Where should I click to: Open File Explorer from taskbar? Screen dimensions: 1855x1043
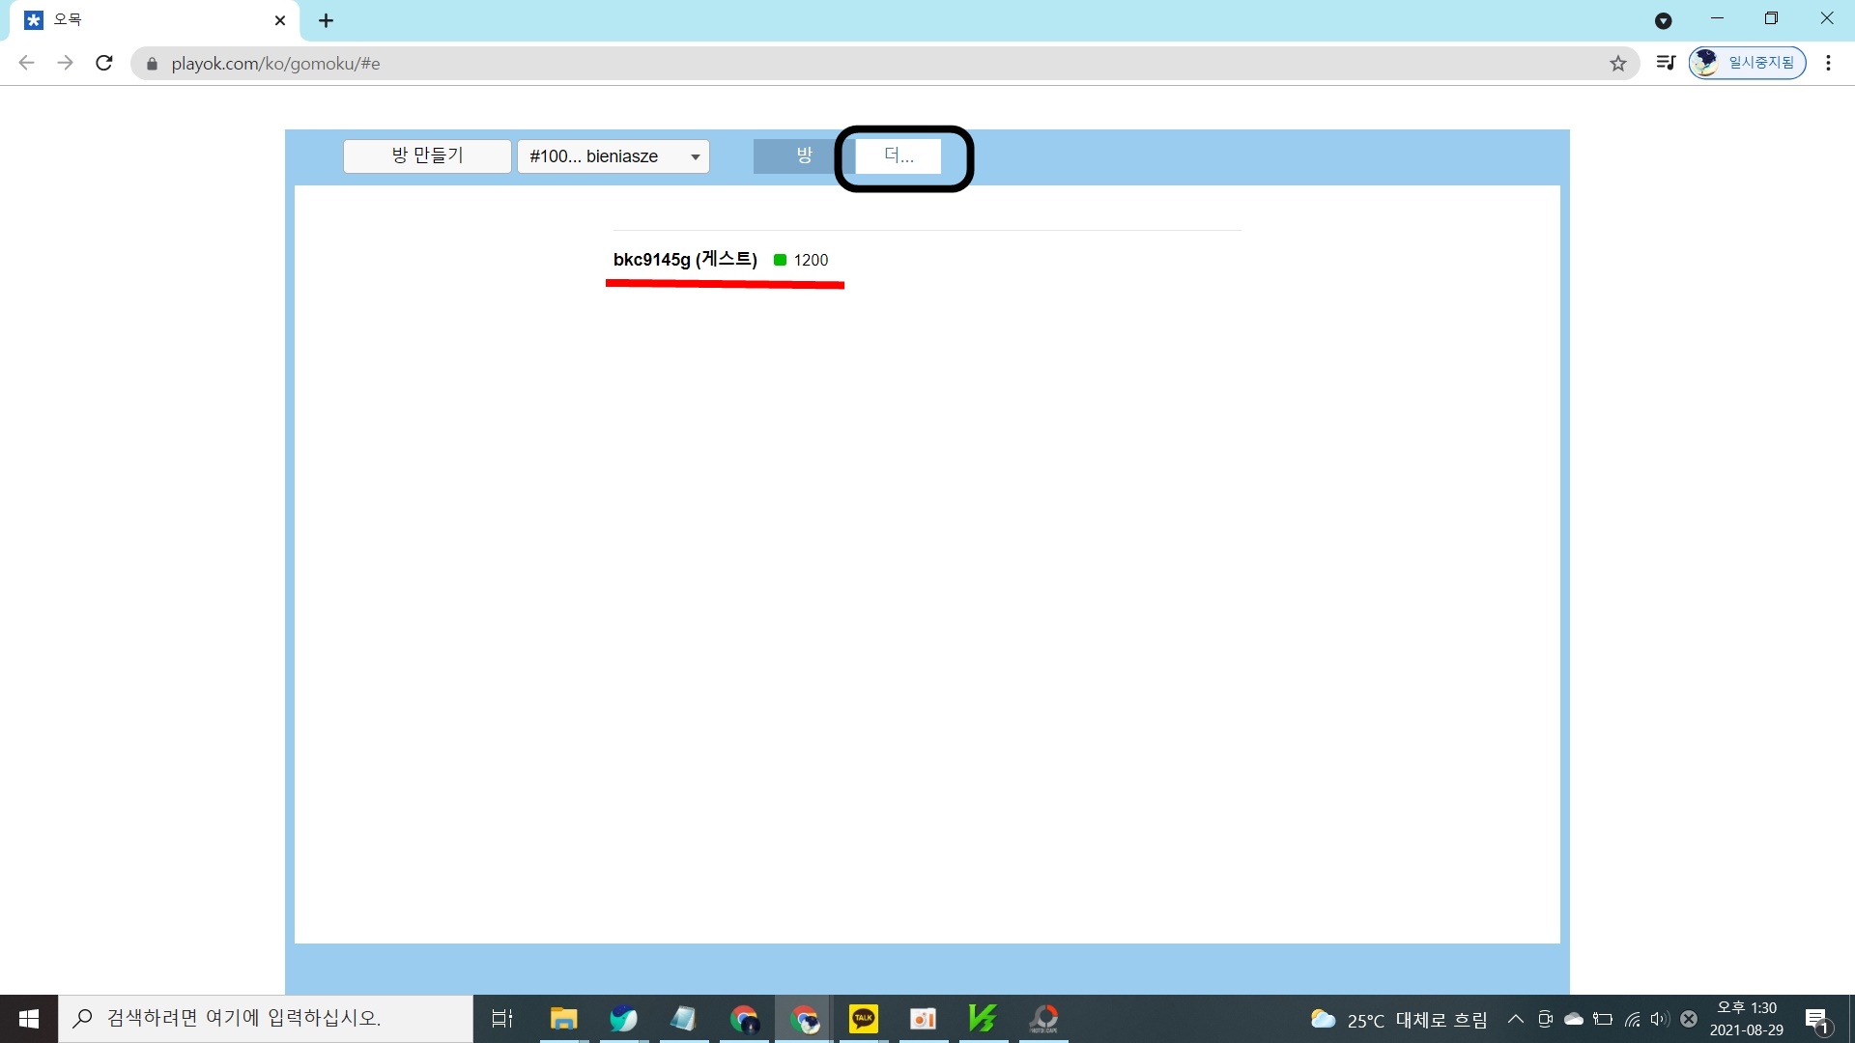point(563,1018)
